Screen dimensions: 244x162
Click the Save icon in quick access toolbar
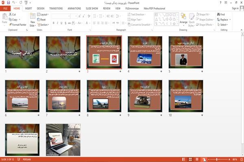pyautogui.click(x=9, y=2)
